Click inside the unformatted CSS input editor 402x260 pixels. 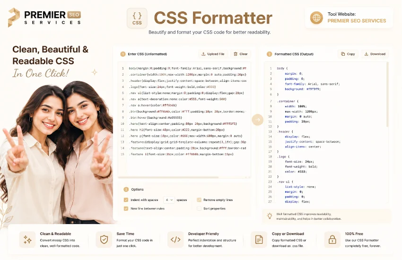184,119
